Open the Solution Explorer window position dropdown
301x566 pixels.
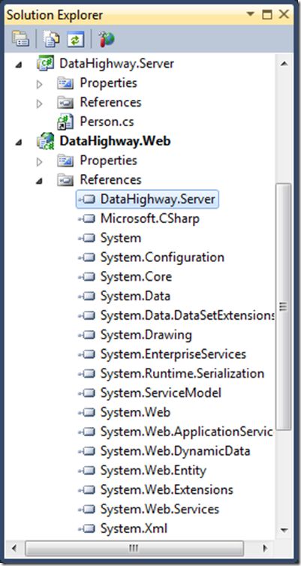coord(250,15)
